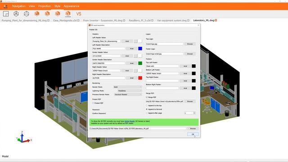Screen dimensions: 288x162
Task: Click the Top Right Footer text field
Action: (162, 81)
